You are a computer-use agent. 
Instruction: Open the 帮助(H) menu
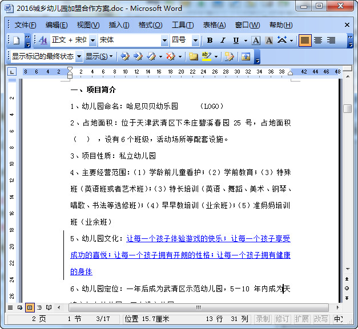(x=281, y=25)
